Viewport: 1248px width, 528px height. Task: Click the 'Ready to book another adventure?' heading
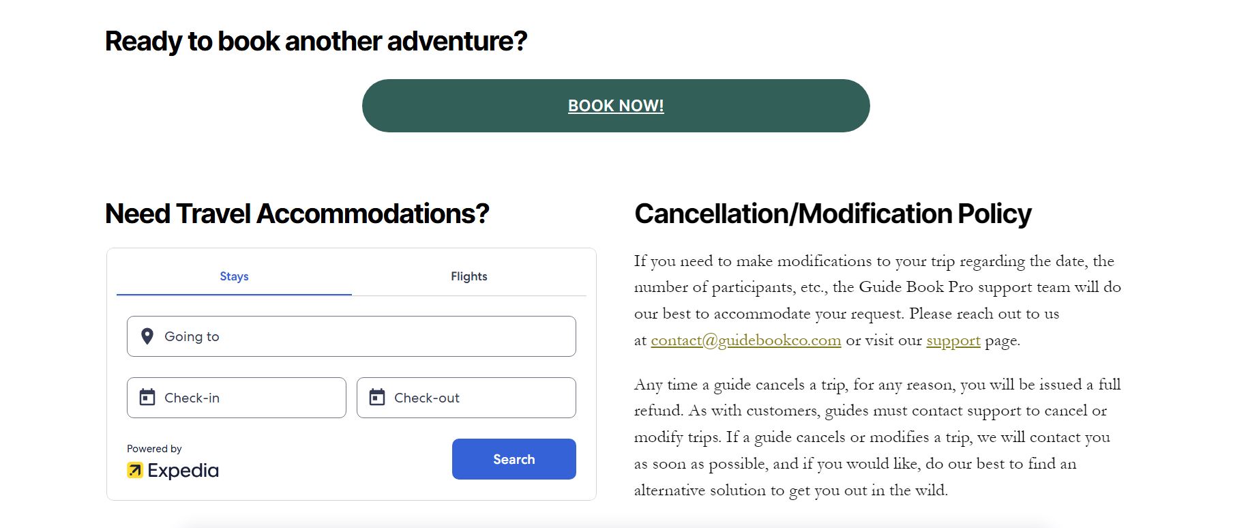click(x=316, y=41)
